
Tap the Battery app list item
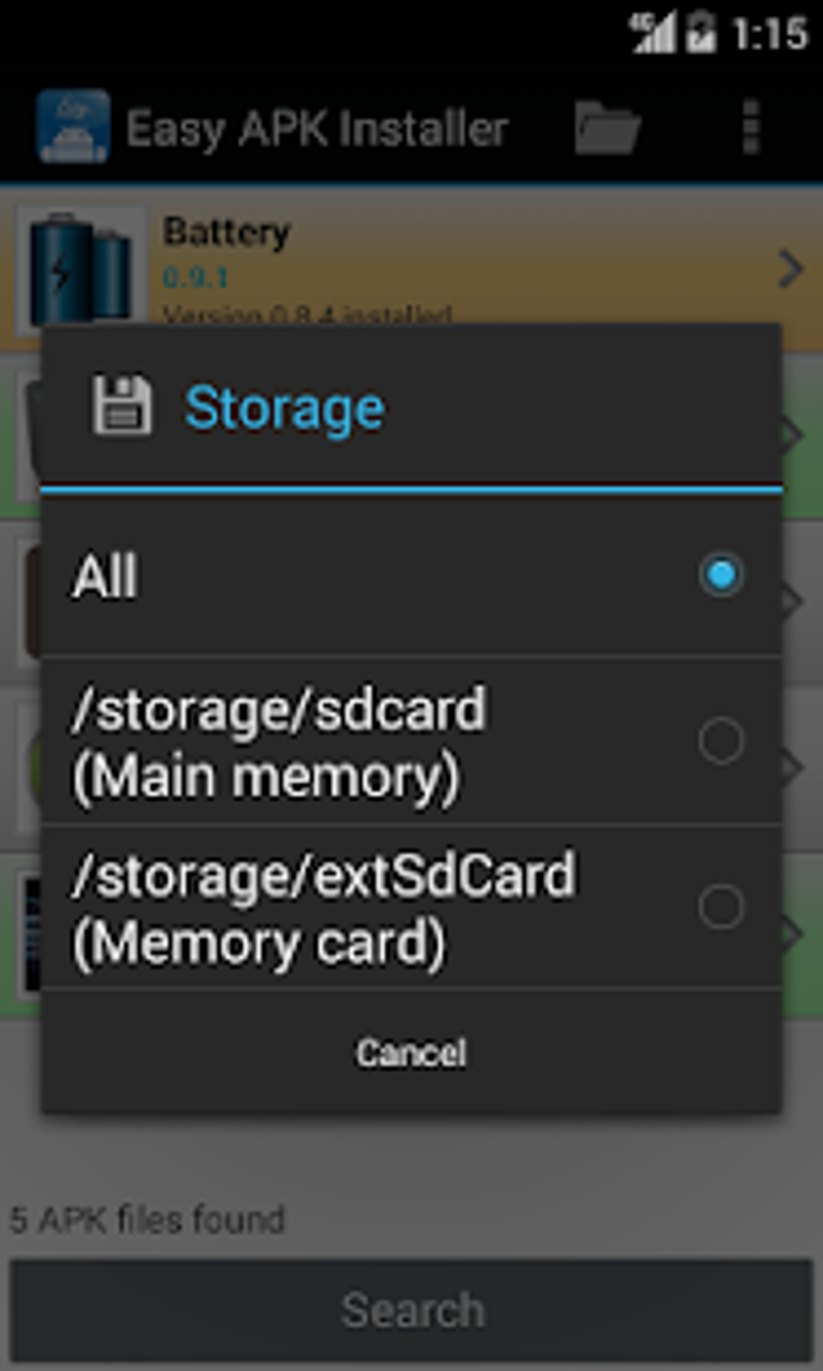(411, 269)
